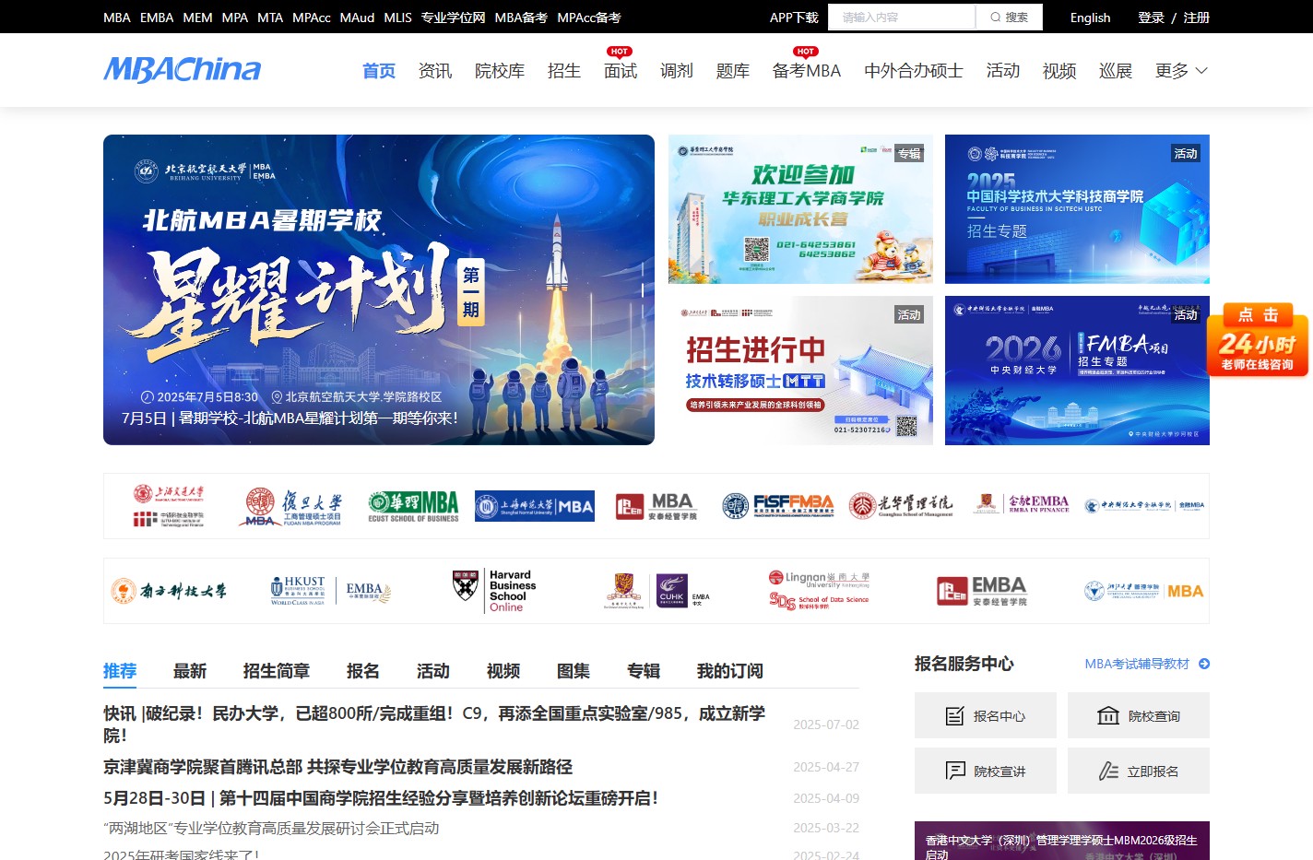Open the 招生 navigation item
The width and height of the screenshot is (1313, 860).
point(564,71)
